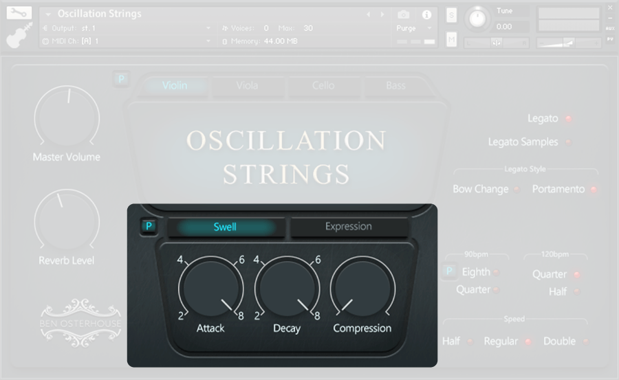The width and height of the screenshot is (619, 380).
Task: Open the Purge dropdown menu
Action: tap(414, 28)
